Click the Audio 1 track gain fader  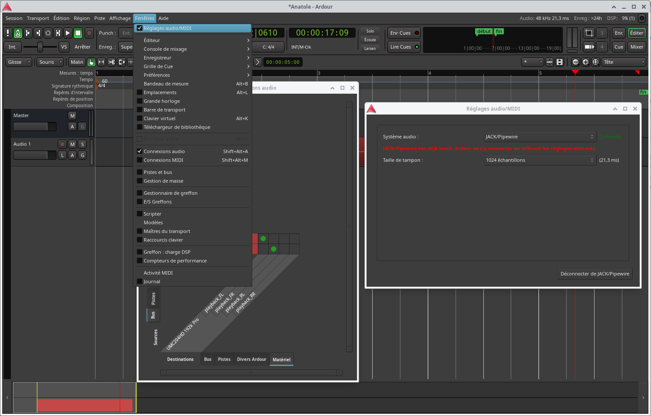[35, 155]
